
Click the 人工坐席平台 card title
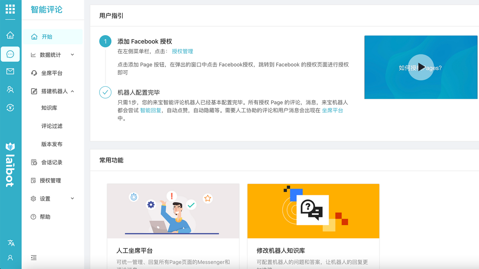click(x=134, y=251)
